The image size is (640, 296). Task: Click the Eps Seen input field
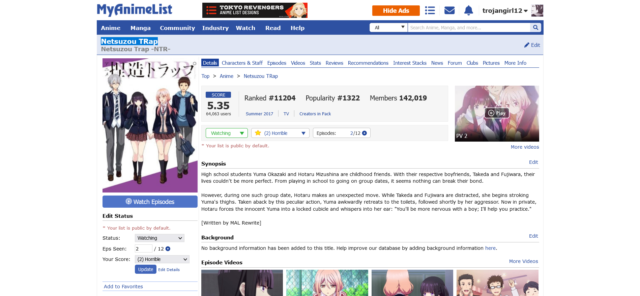(x=143, y=249)
